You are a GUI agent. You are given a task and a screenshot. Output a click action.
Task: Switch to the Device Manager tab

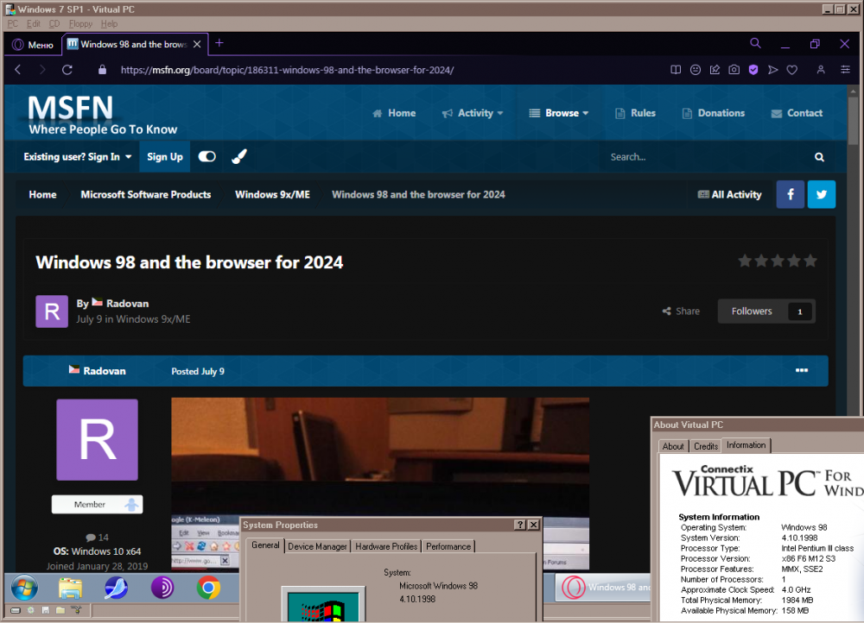(x=317, y=546)
